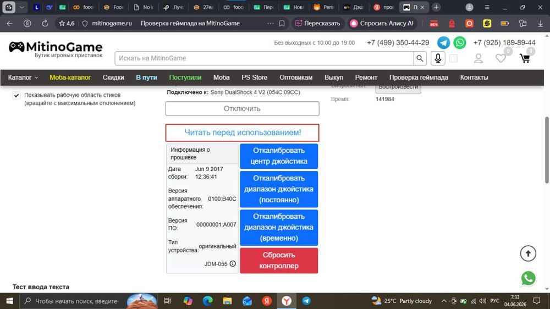Open the Copilot taskbar icon

pos(188,301)
